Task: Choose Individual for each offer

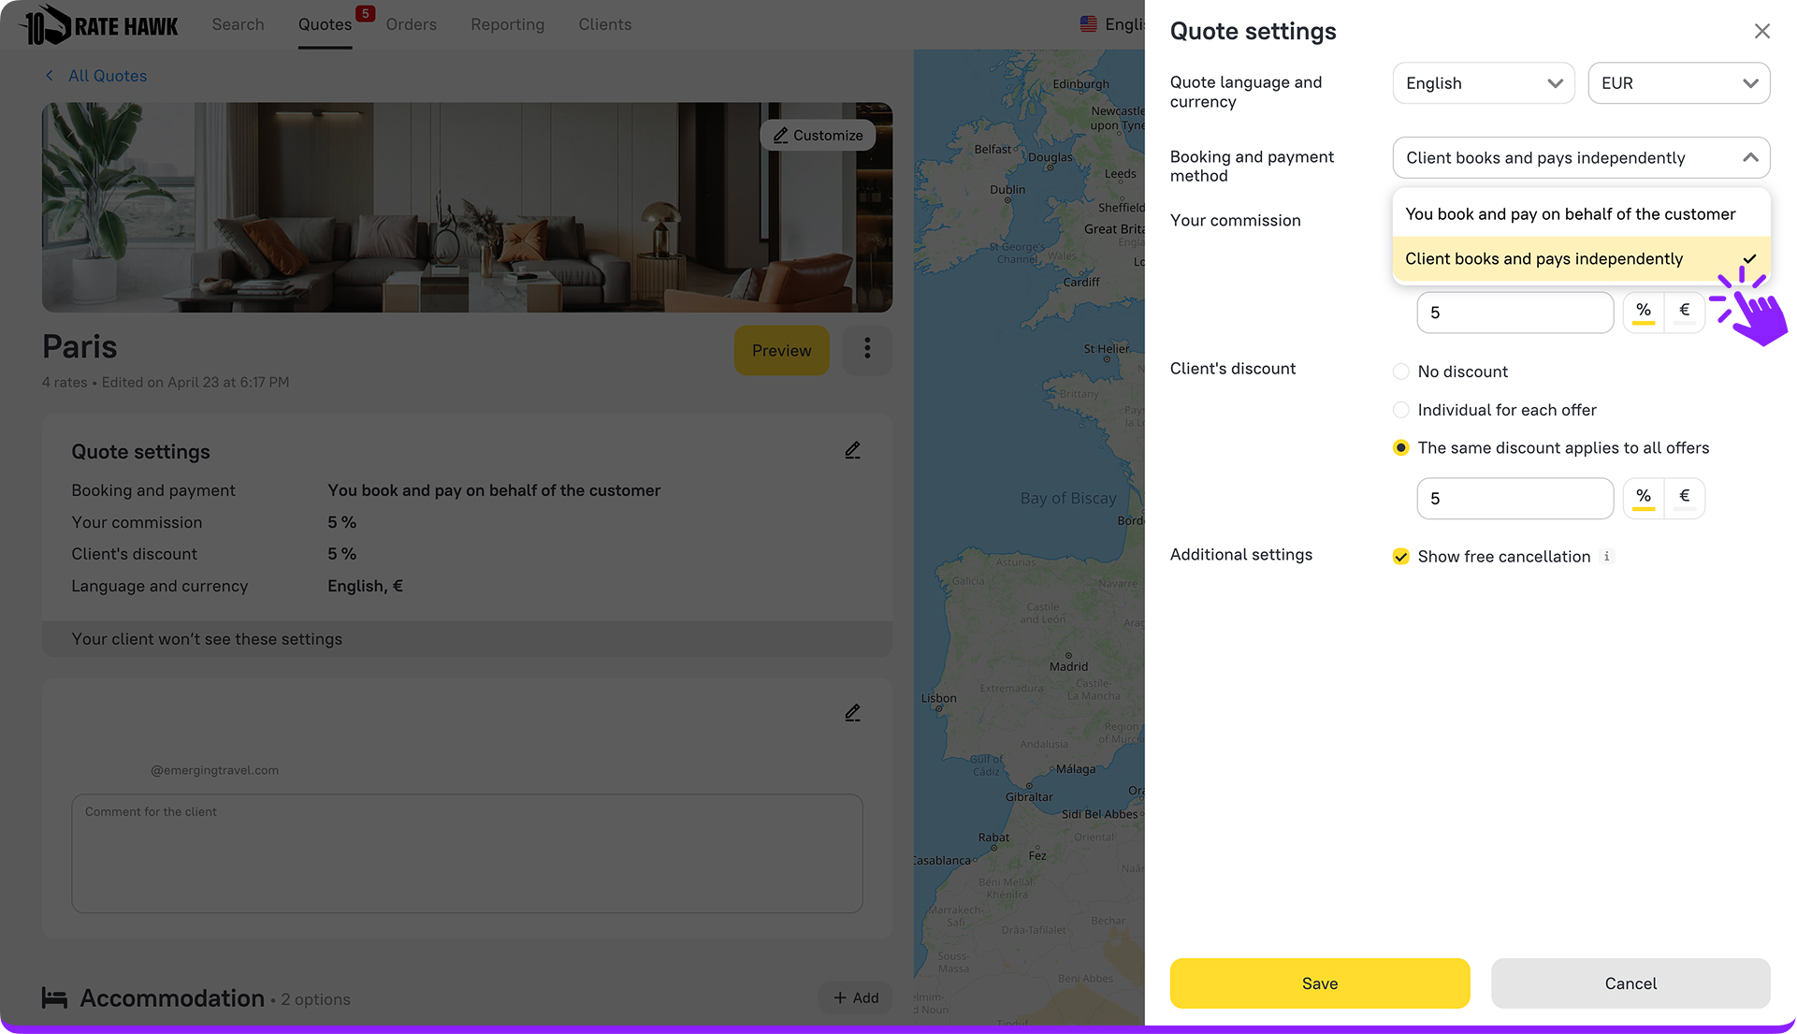Action: point(1401,410)
